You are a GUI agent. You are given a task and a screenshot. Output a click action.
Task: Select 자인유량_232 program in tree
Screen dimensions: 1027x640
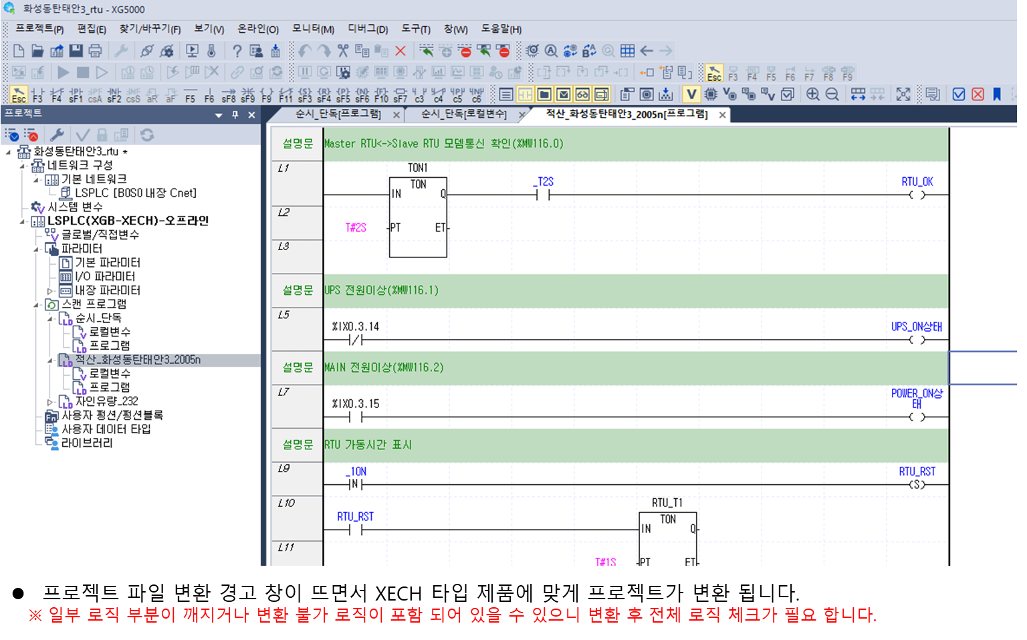tap(106, 401)
